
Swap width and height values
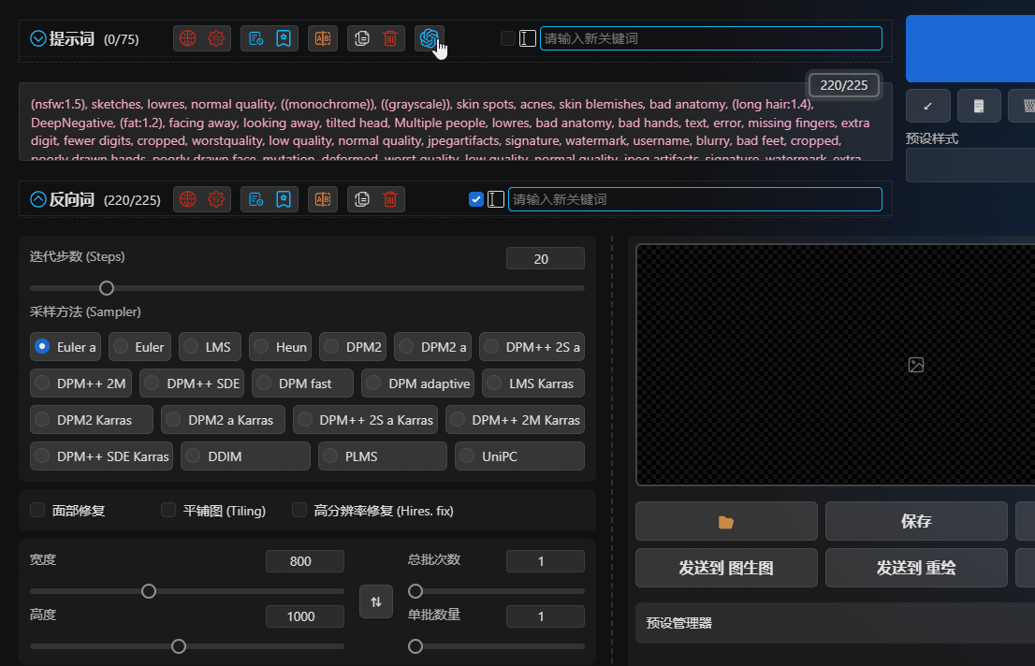(x=376, y=601)
